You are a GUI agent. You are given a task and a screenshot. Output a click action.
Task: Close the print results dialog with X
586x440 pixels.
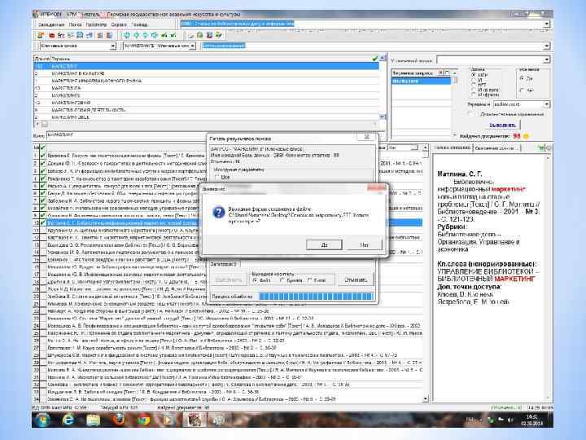pyautogui.click(x=366, y=138)
